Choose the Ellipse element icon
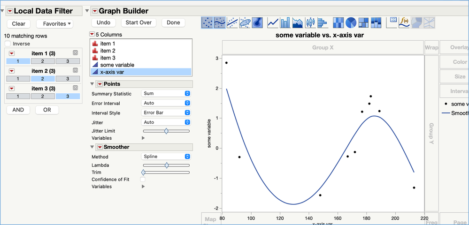This screenshot has width=469, height=225. coord(245,22)
